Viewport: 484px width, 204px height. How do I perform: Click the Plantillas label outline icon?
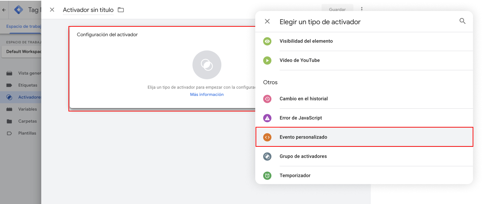pos(10,133)
